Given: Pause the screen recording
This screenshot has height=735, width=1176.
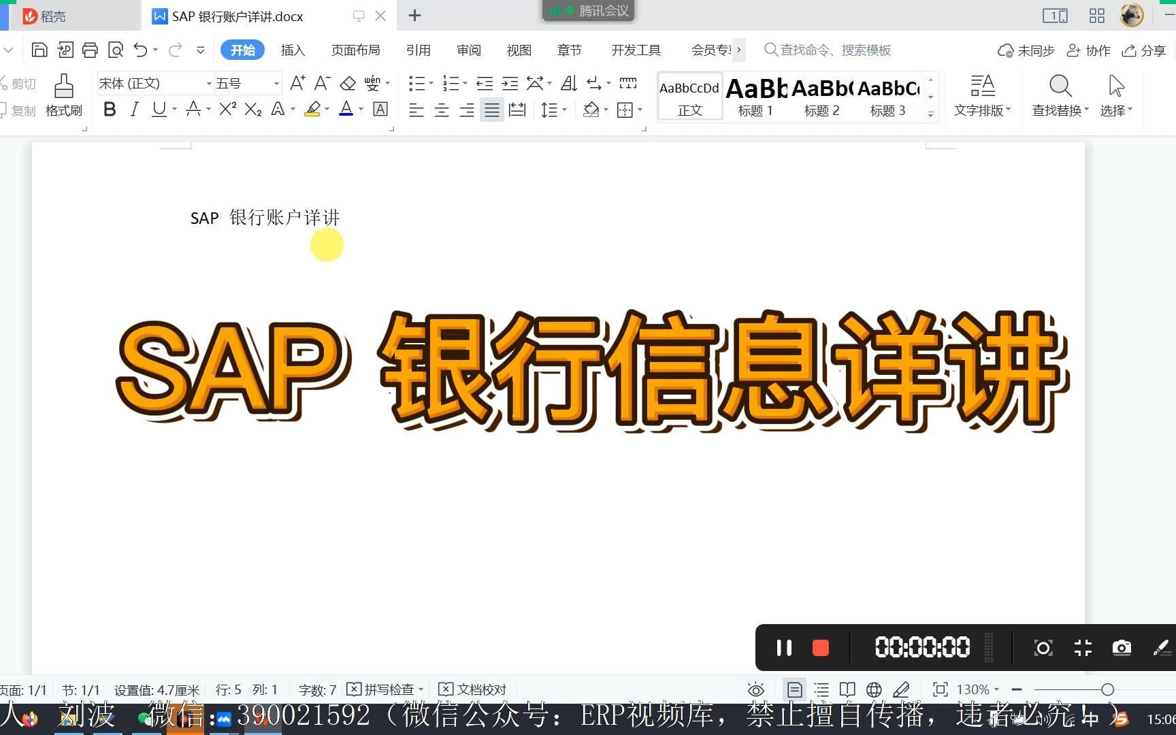Looking at the screenshot, I should click(784, 647).
